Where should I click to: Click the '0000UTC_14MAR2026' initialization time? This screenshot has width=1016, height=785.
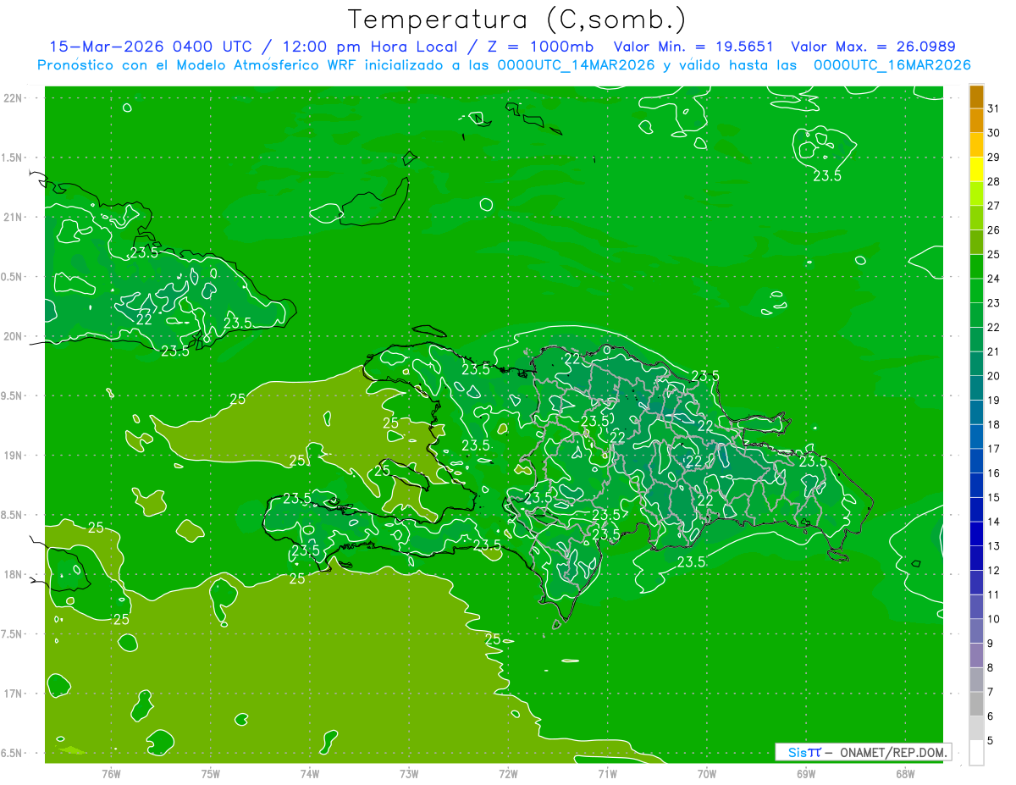(575, 64)
